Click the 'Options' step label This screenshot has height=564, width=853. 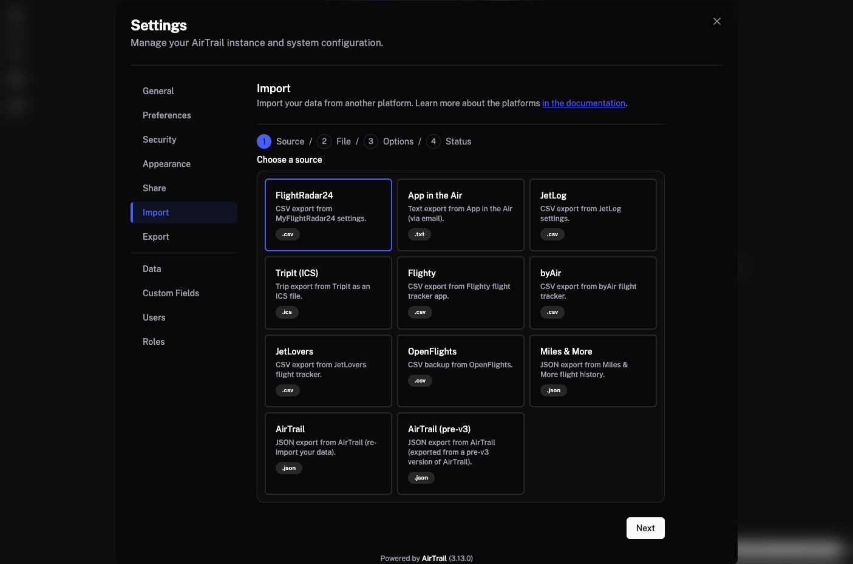[398, 141]
